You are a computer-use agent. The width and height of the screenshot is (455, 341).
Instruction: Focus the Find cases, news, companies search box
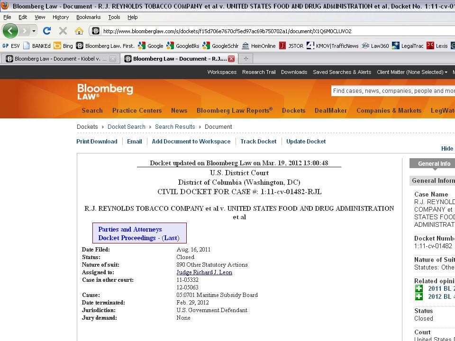pos(393,91)
